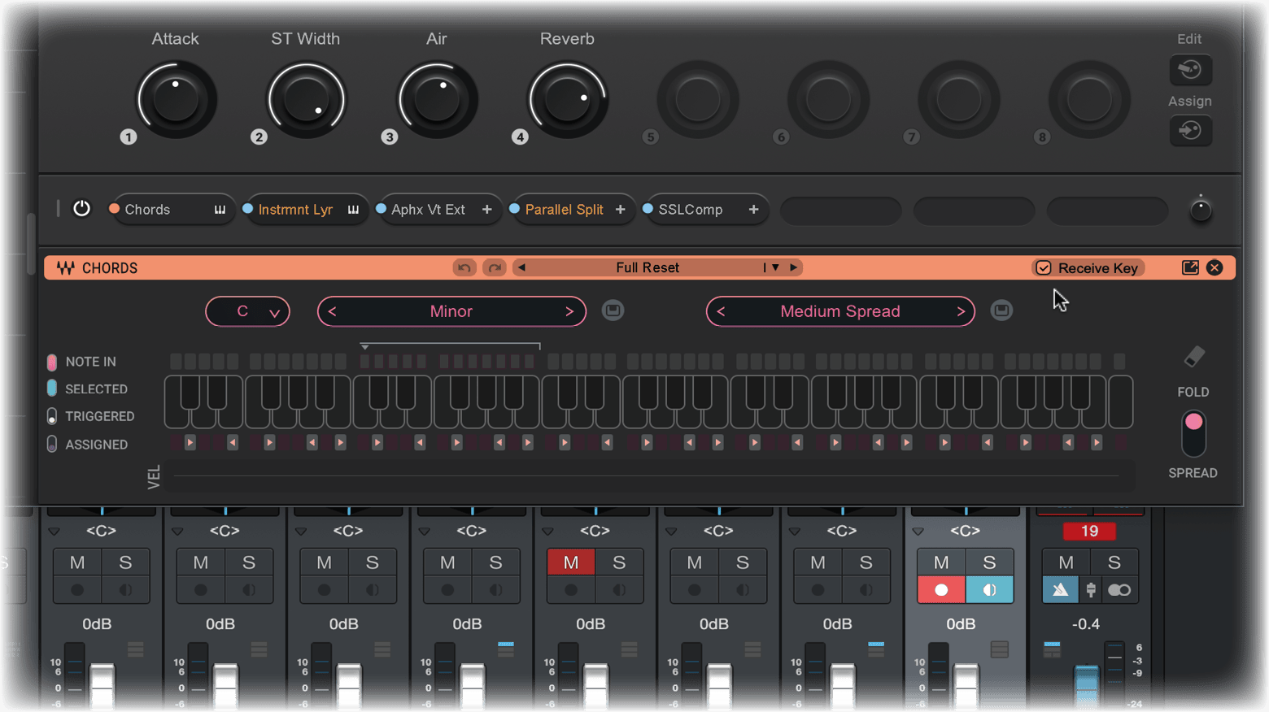Click the Air macro knob
Image resolution: width=1269 pixels, height=712 pixels.
[x=437, y=100]
